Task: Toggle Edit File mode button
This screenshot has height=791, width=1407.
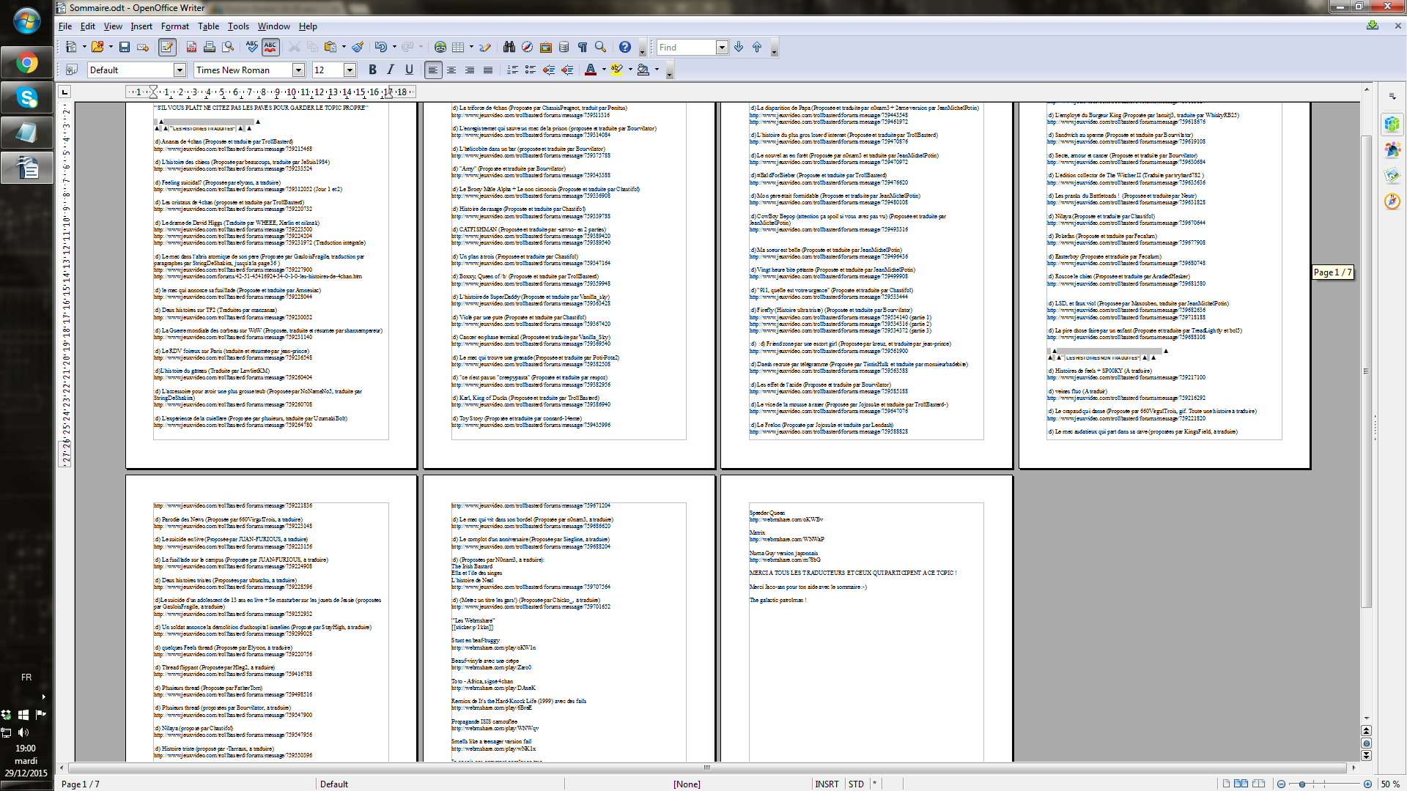Action: coord(167,47)
